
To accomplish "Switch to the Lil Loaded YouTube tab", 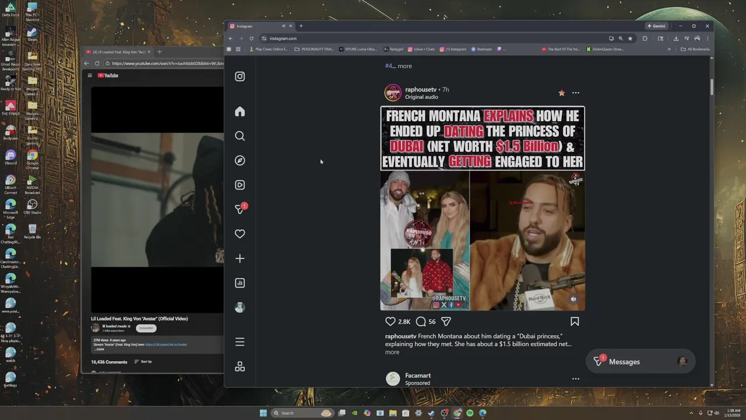I will click(x=118, y=52).
